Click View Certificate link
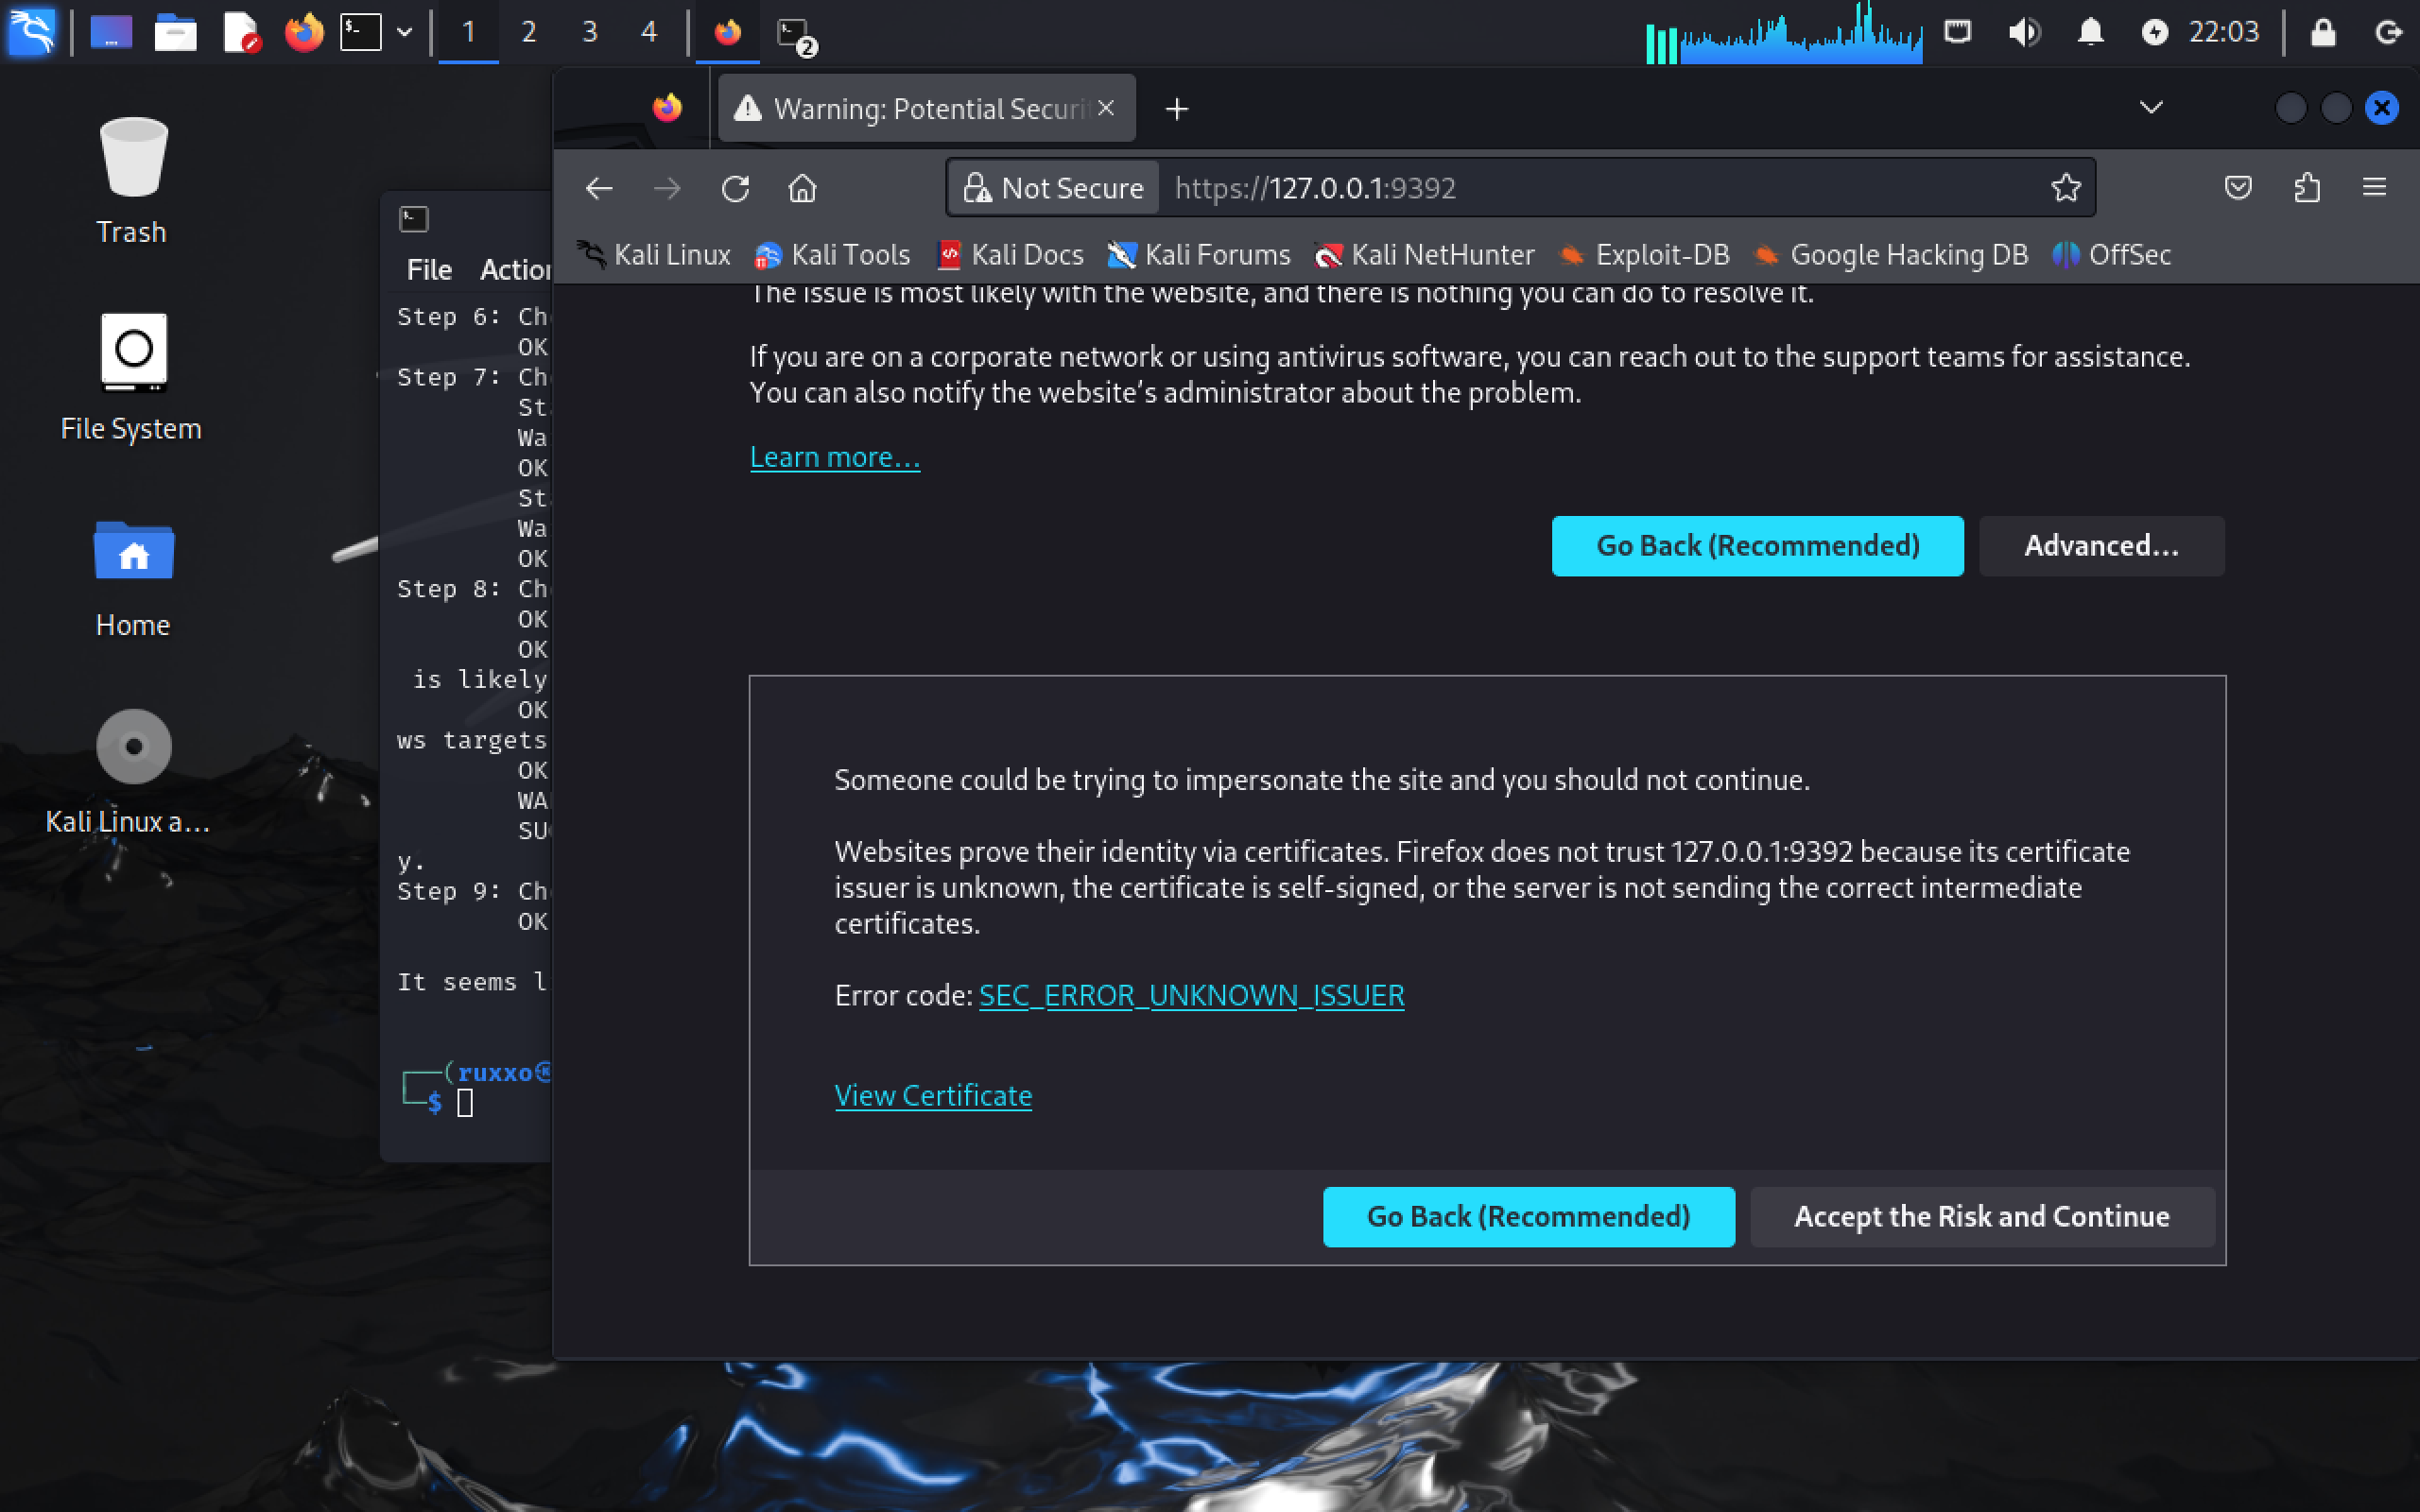 (x=932, y=1094)
